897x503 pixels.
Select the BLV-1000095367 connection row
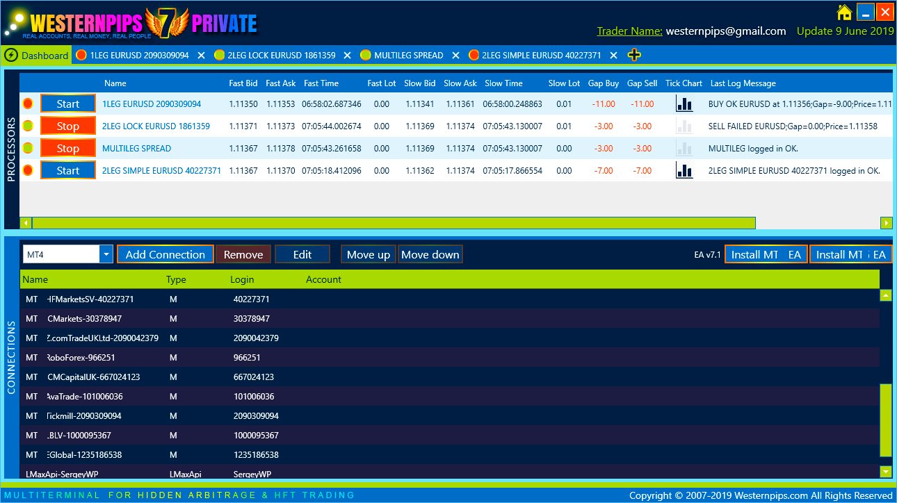pyautogui.click(x=450, y=436)
